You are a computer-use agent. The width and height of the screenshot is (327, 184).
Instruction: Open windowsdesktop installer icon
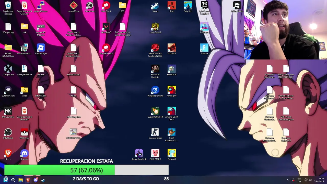[x=25, y=49]
